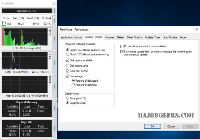
Task: Select Graph/LCD shows space in use
Action: coord(85,50)
